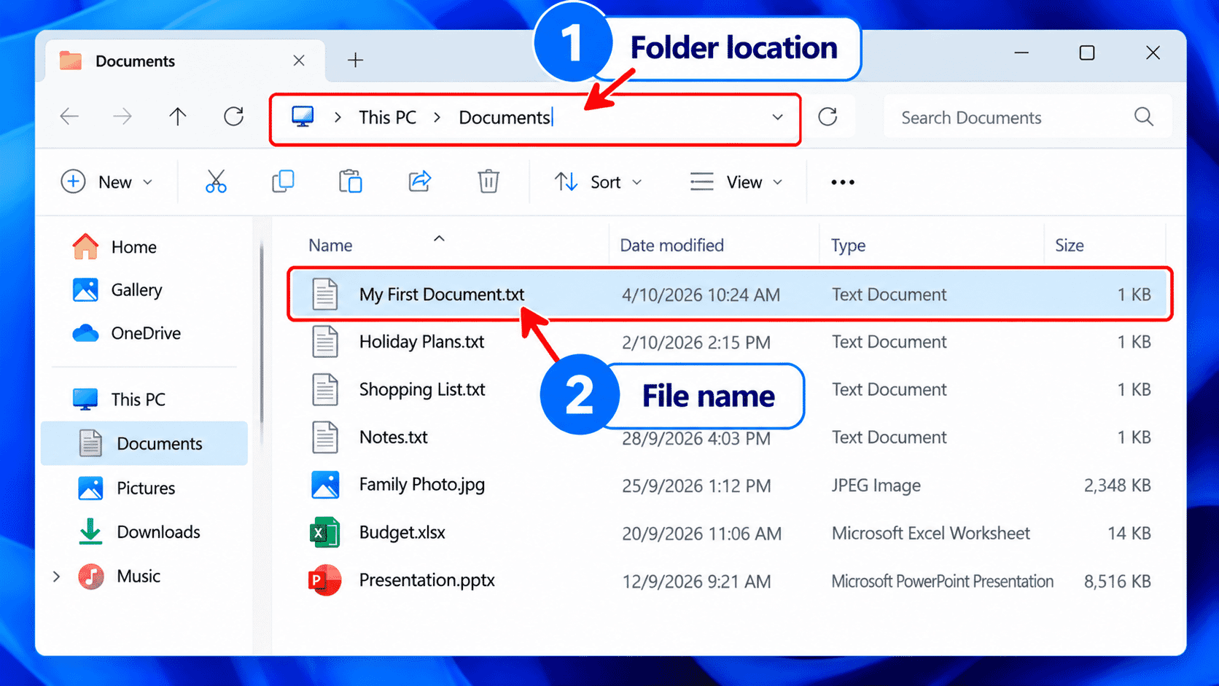Sort by the Size column header
Screen dimensions: 1219x686
pos(1069,246)
